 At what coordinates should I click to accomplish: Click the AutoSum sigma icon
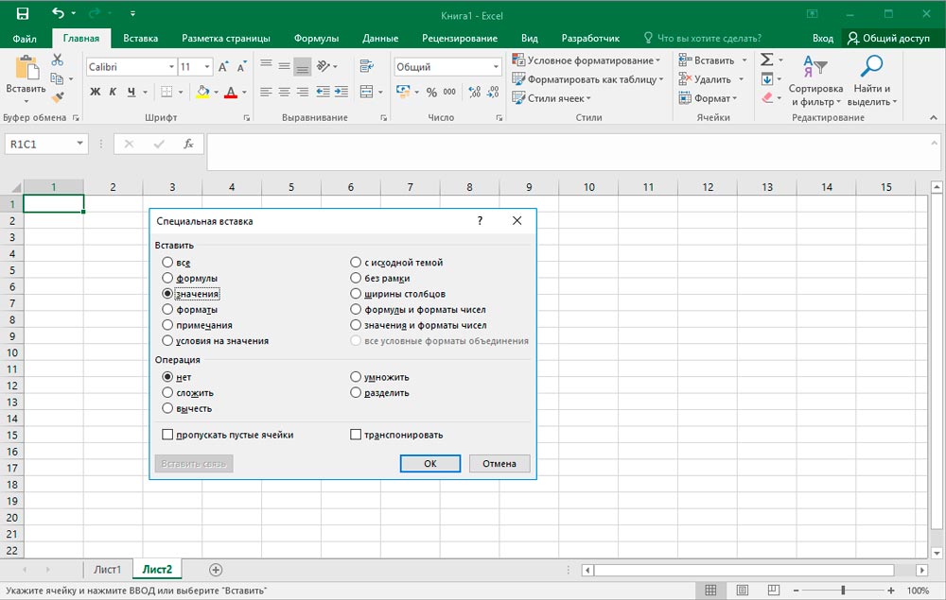pyautogui.click(x=767, y=60)
